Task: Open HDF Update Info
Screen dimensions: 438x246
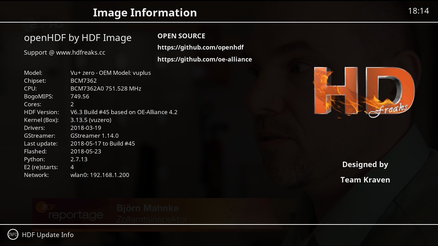Action: coord(48,235)
